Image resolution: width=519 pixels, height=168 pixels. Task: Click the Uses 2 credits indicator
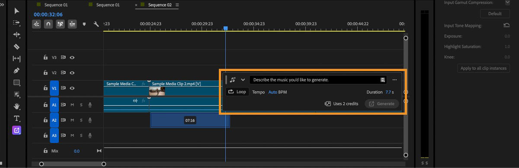(x=342, y=103)
